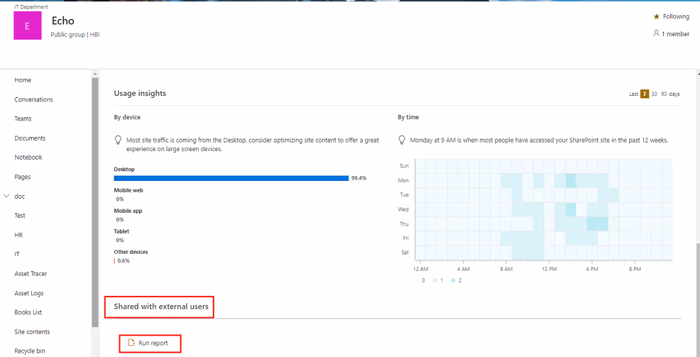Click the By device heading
The image size is (700, 357).
tap(127, 117)
